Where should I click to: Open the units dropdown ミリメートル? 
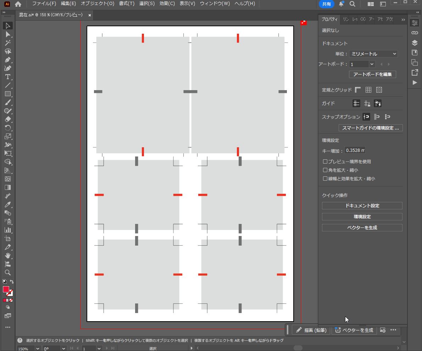(x=373, y=54)
